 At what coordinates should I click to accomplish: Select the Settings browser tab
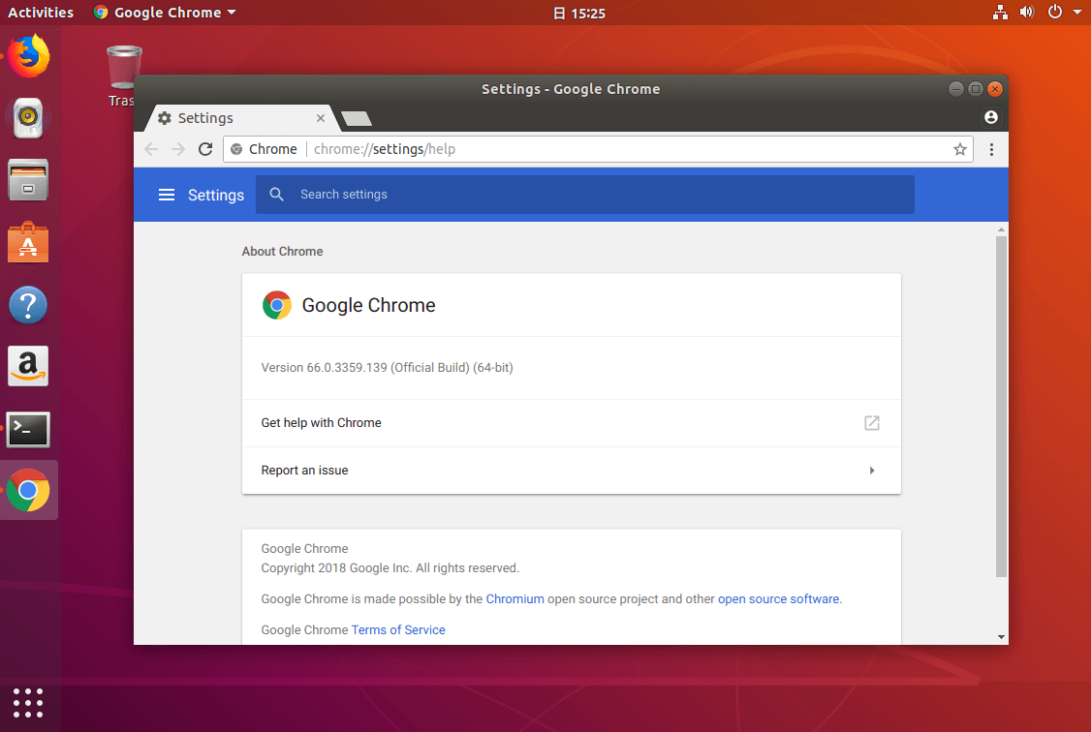(x=239, y=118)
